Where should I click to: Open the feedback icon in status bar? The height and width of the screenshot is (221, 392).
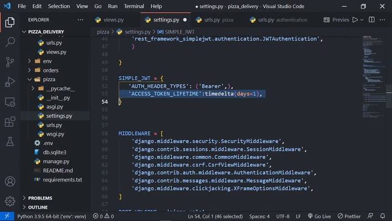(x=371, y=216)
